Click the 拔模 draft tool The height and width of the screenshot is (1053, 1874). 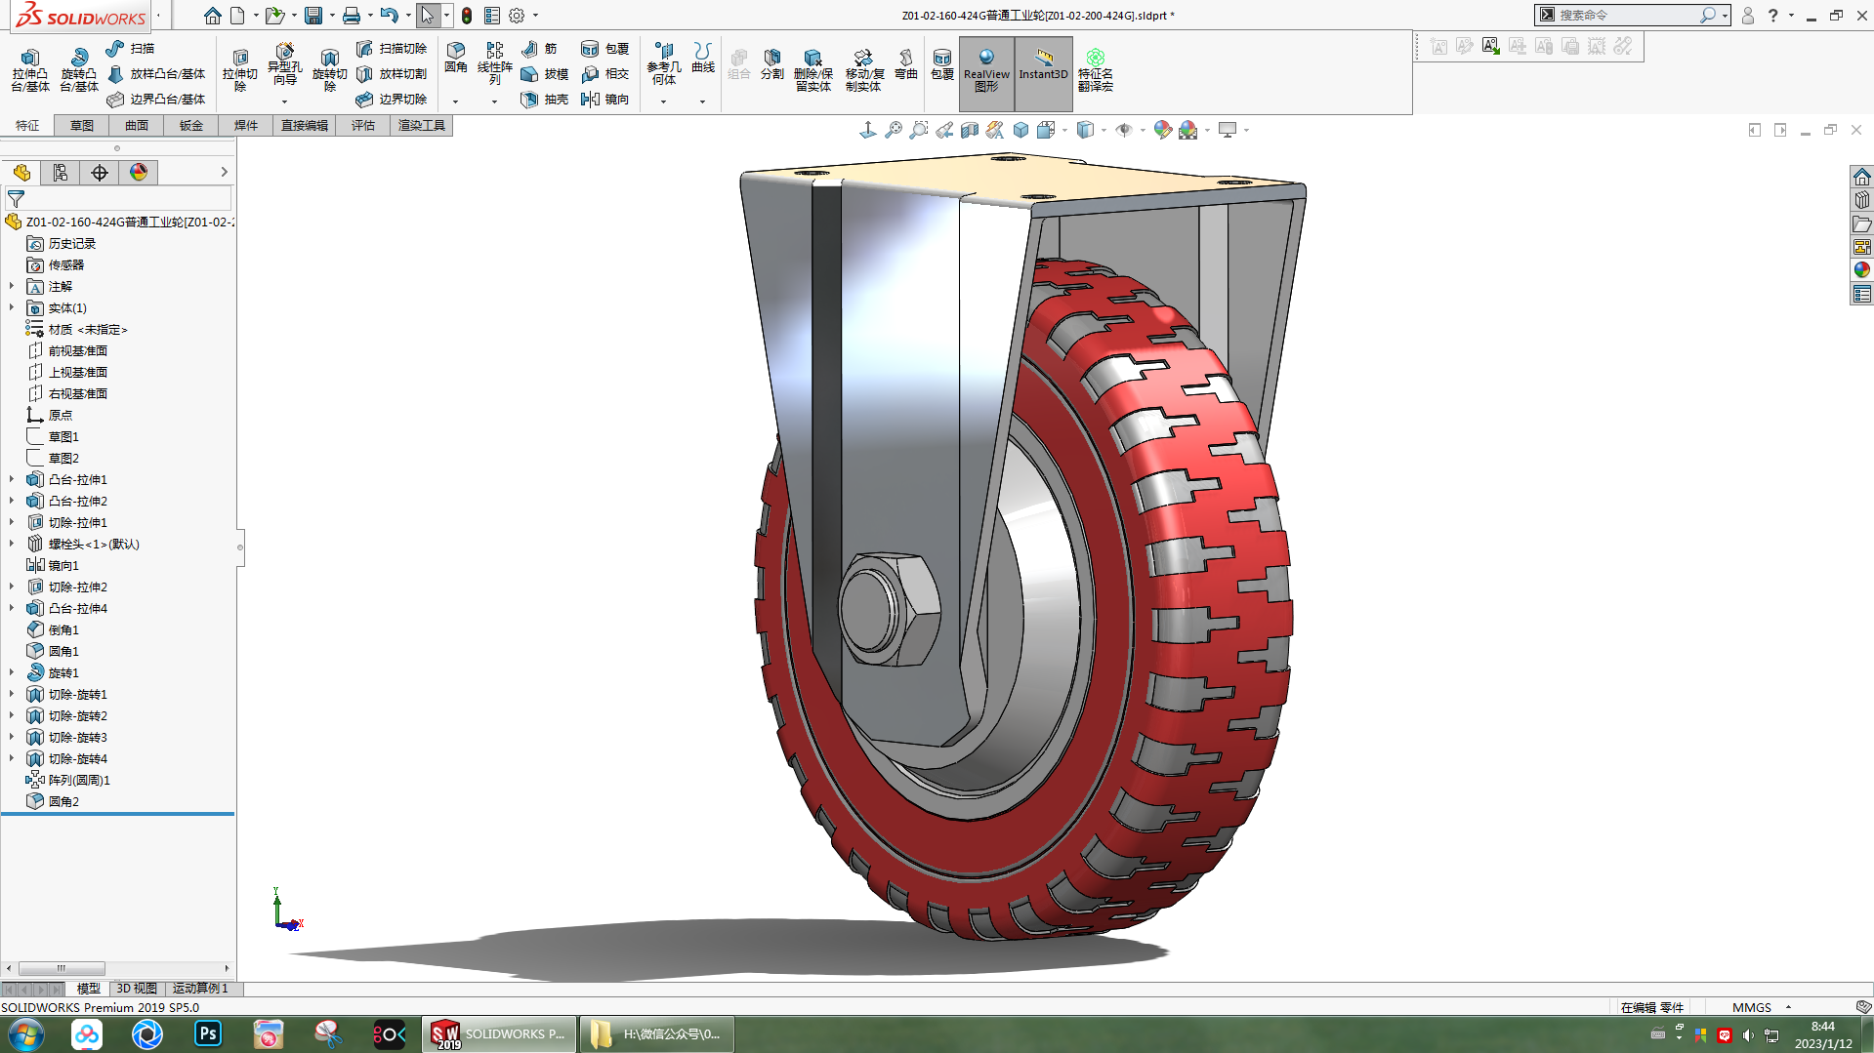pos(545,73)
